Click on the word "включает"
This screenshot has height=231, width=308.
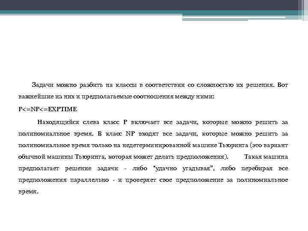[145, 122]
